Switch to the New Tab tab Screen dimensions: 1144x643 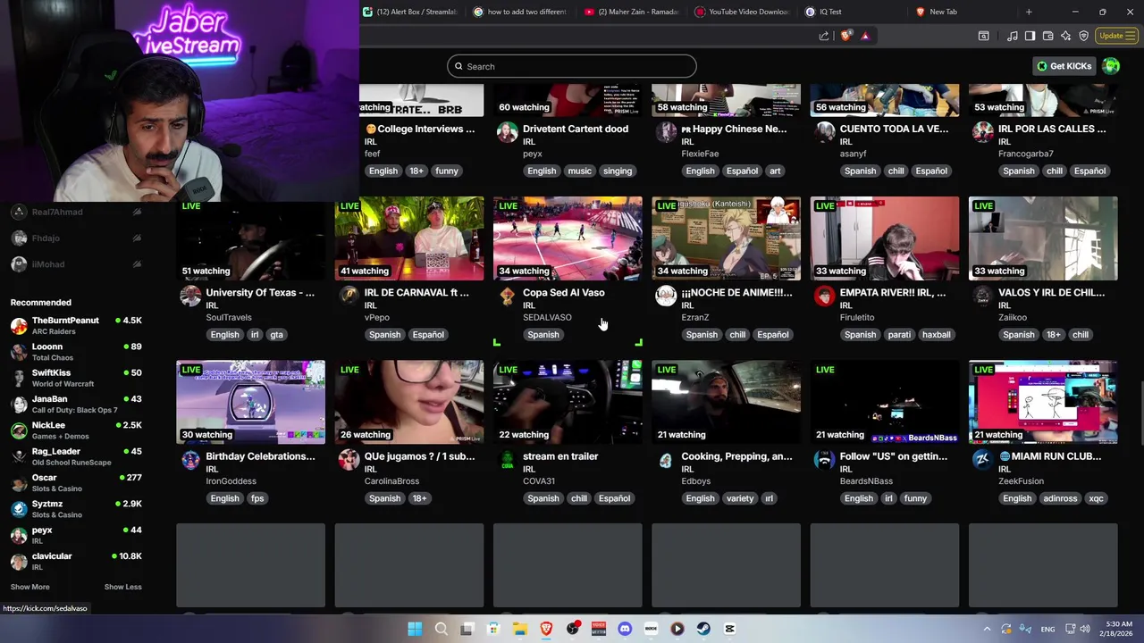click(x=963, y=12)
